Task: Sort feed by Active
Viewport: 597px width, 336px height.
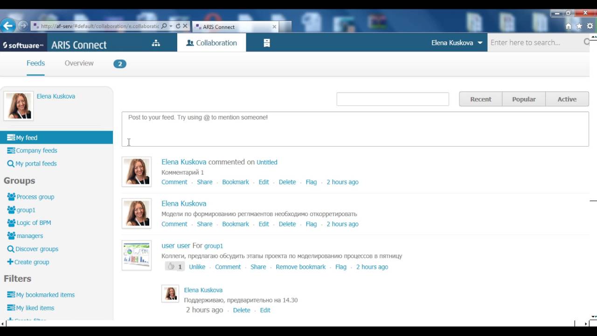Action: pos(567,99)
